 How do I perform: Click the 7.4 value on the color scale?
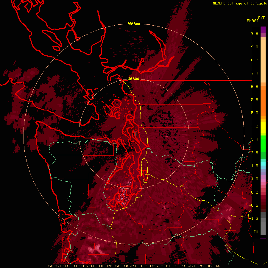pyautogui.click(x=255, y=73)
